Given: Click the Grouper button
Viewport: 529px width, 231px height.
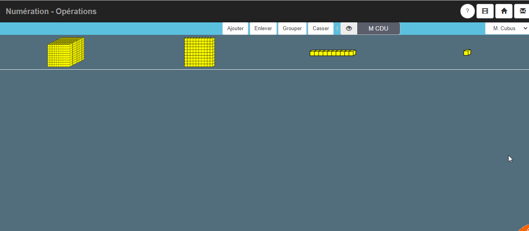Looking at the screenshot, I should (292, 29).
